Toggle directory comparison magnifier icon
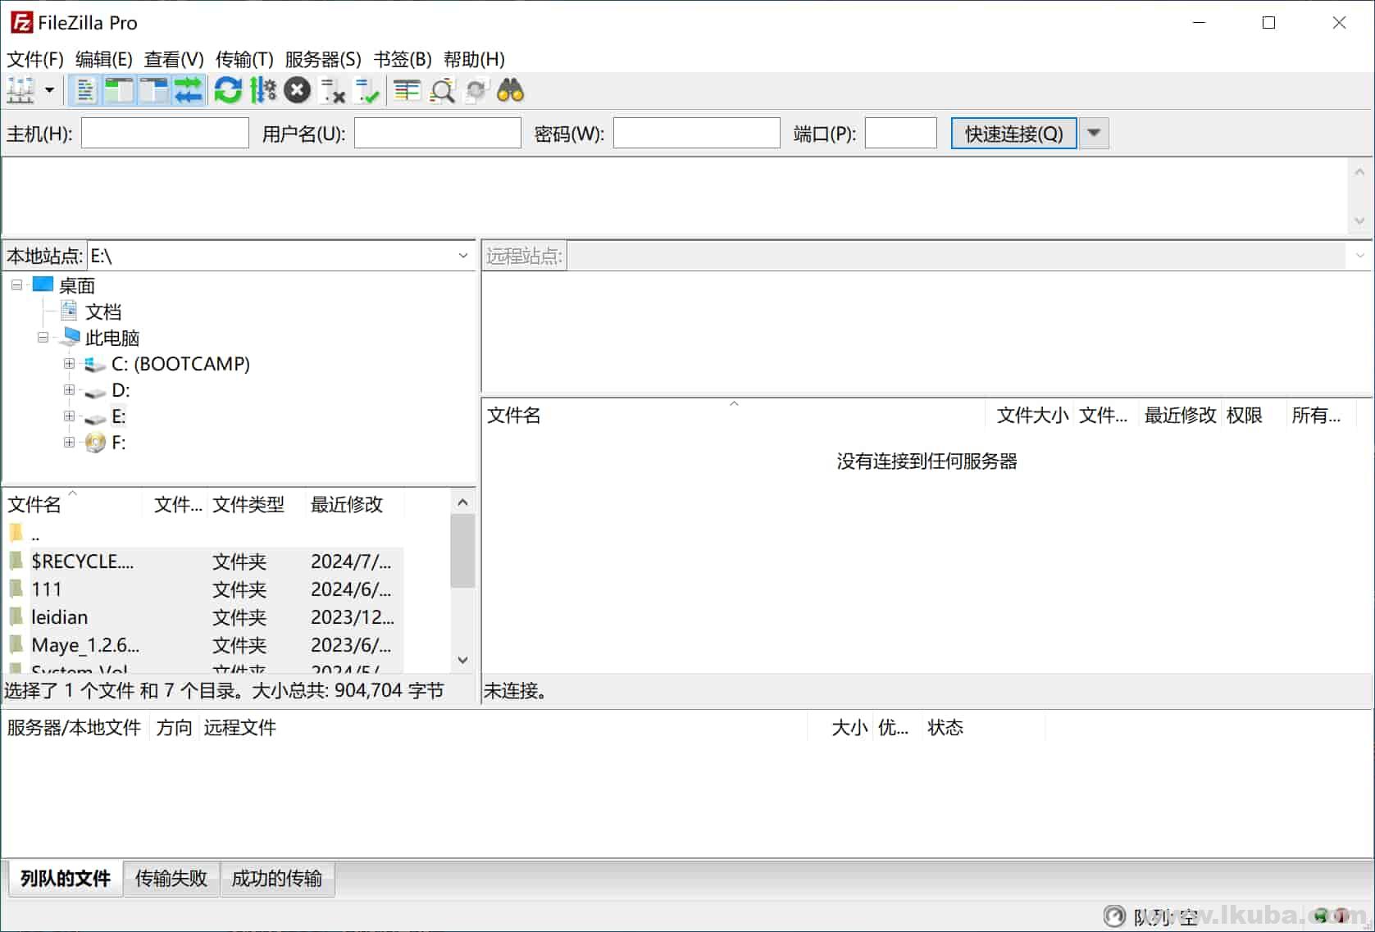The image size is (1375, 932). point(442,90)
